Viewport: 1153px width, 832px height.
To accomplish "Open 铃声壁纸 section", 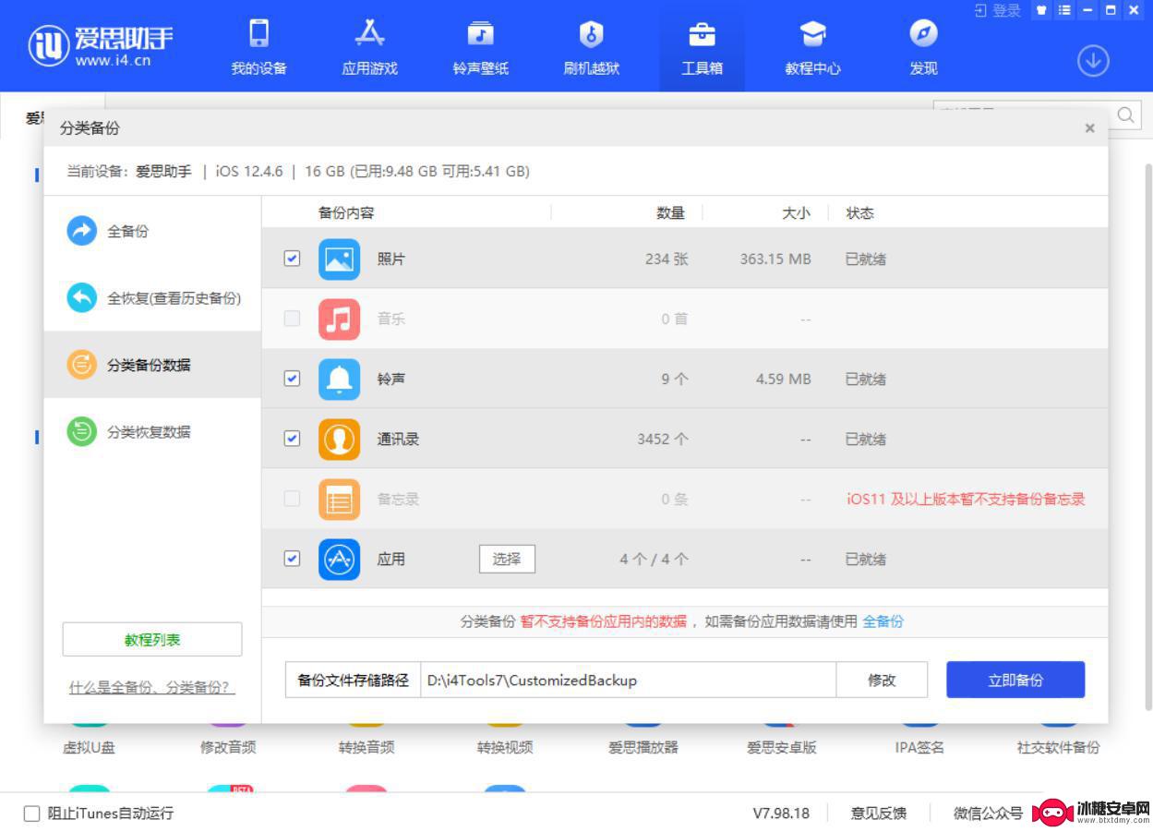I will tap(480, 46).
